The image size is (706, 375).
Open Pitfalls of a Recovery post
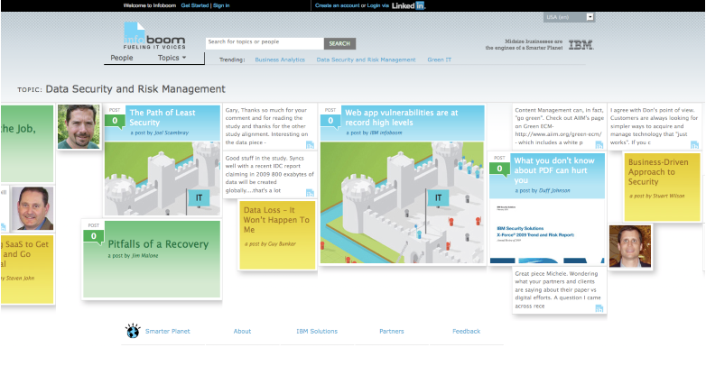[158, 244]
